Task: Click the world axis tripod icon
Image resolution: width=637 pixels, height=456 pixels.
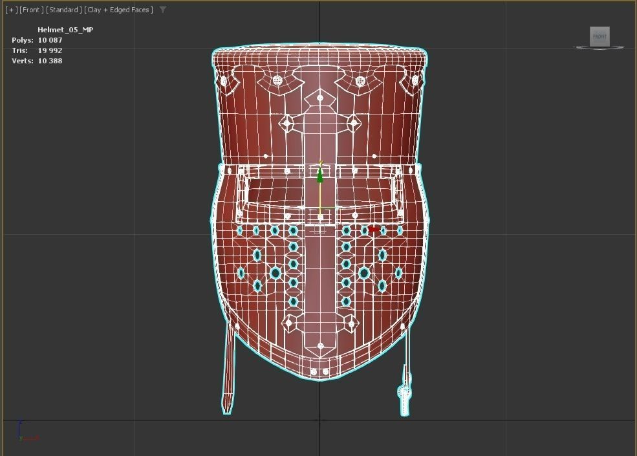Action: pyautogui.click(x=28, y=431)
